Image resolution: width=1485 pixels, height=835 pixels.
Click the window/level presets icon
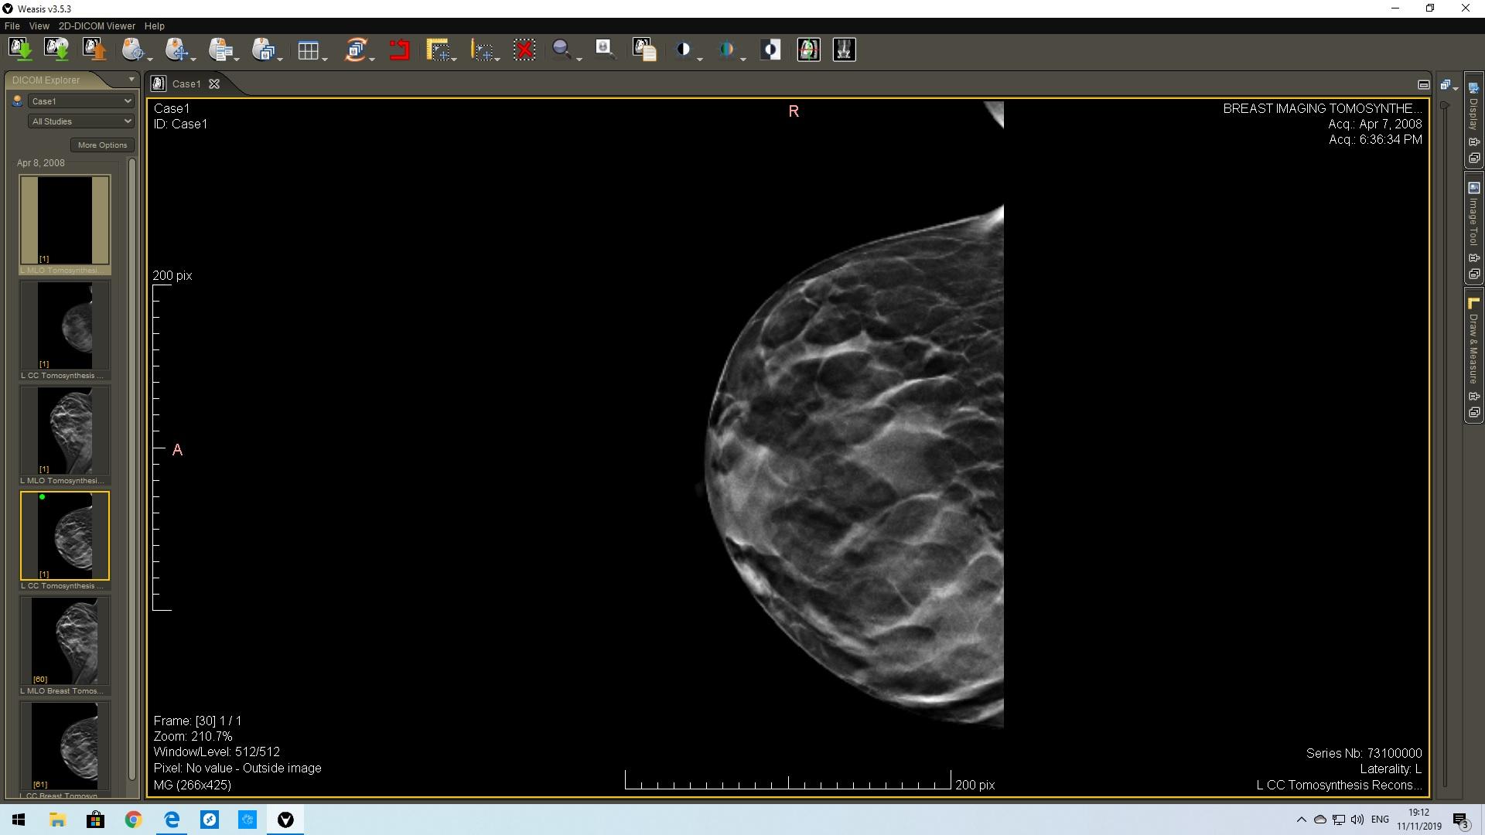(683, 50)
